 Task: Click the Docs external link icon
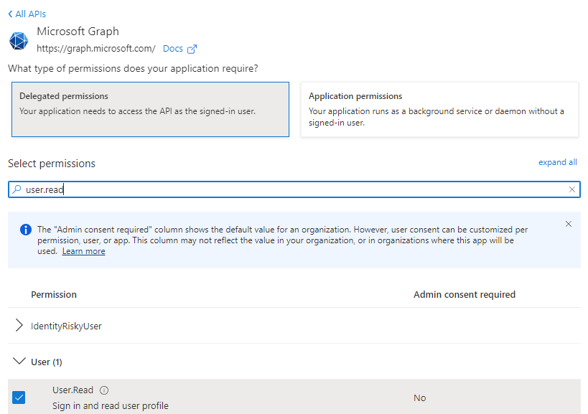192,49
